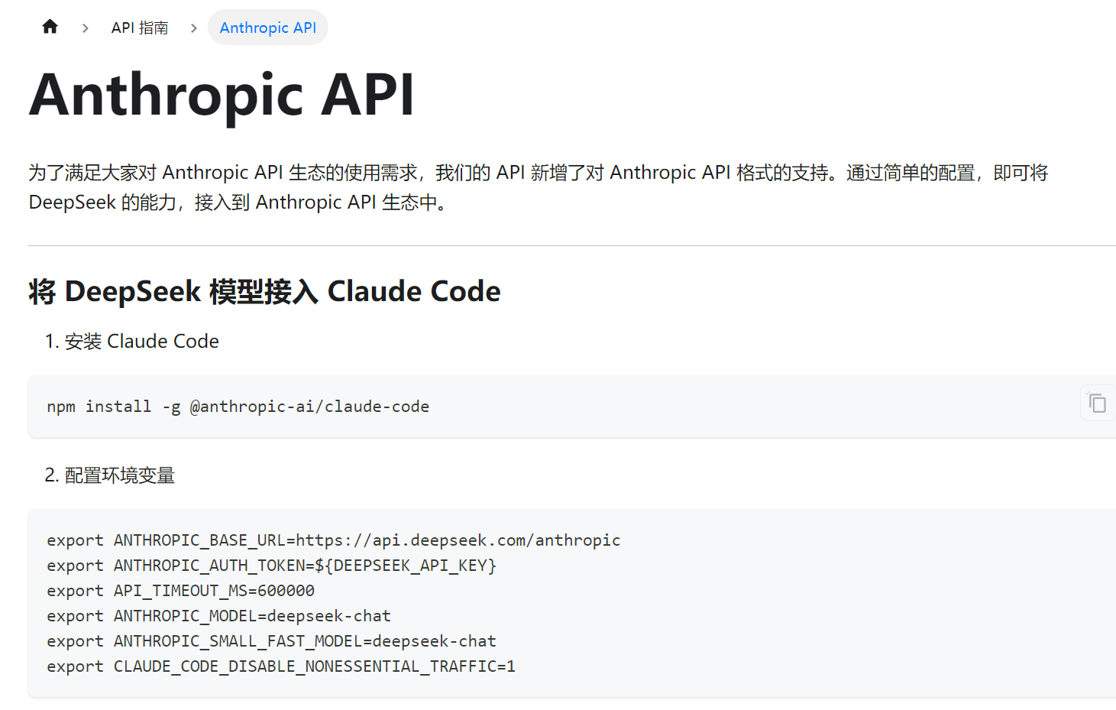Select the Anthropic API breadcrumb item
This screenshot has height=710, width=1116.
(x=268, y=28)
